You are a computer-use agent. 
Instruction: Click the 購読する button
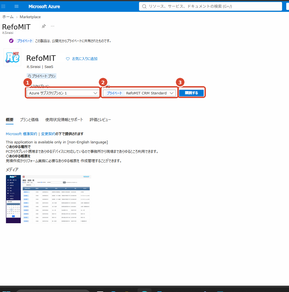(191, 93)
